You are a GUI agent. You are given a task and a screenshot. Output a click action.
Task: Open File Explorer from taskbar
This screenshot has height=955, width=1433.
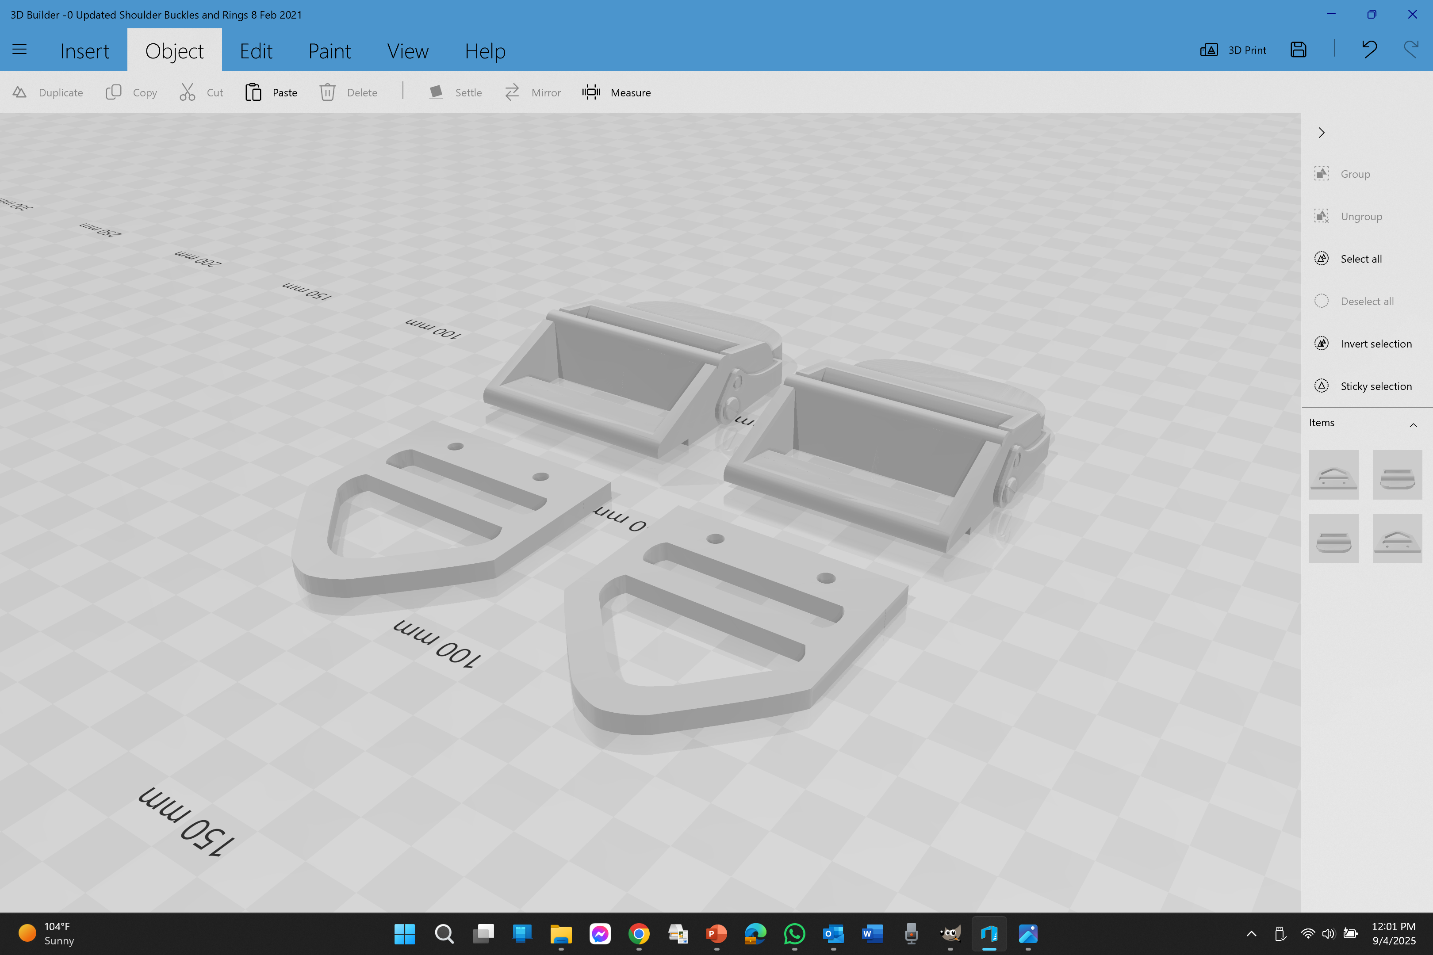pyautogui.click(x=561, y=934)
